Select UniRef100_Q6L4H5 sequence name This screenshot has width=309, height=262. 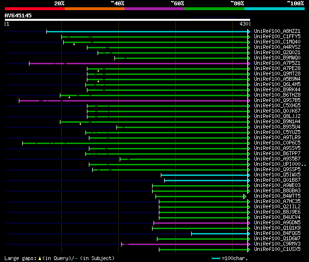(x=277, y=85)
